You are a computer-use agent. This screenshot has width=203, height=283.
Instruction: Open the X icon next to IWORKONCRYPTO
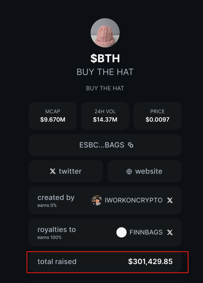point(170,200)
